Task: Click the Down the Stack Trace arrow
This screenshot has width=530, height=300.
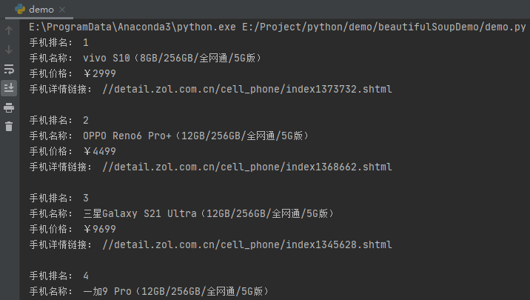Action: (x=9, y=50)
